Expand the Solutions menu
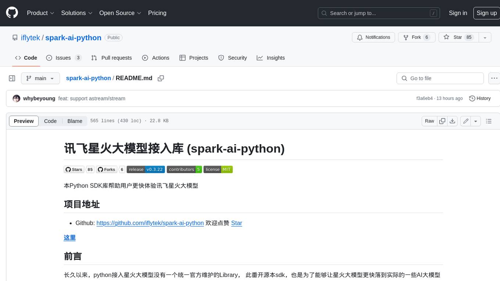Viewport: 500px width, 281px height. [77, 13]
